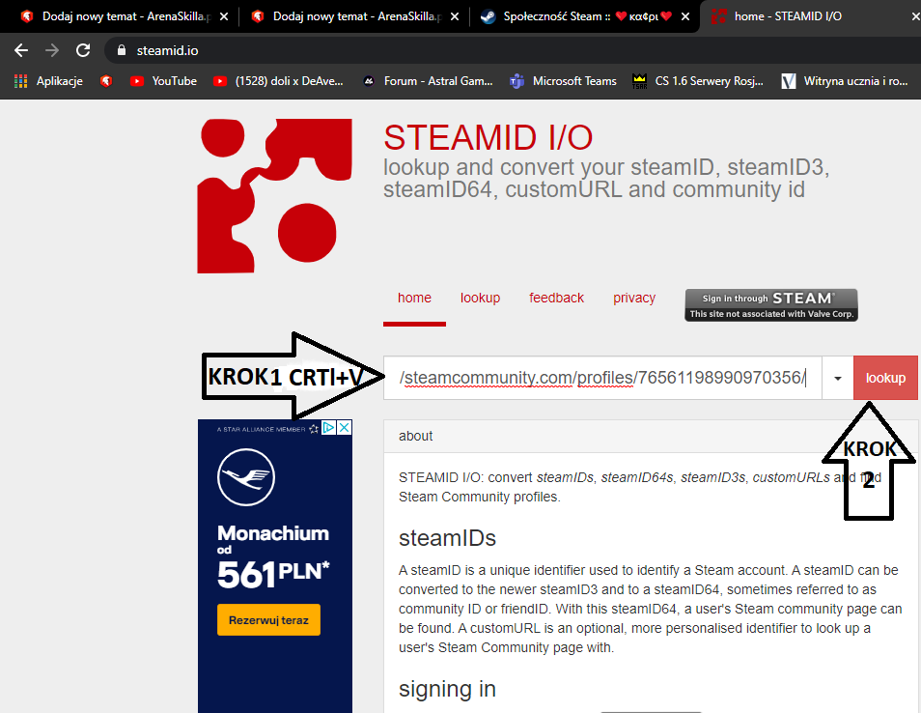Open the Witryna ucznia i ro... bookmark

coord(845,81)
